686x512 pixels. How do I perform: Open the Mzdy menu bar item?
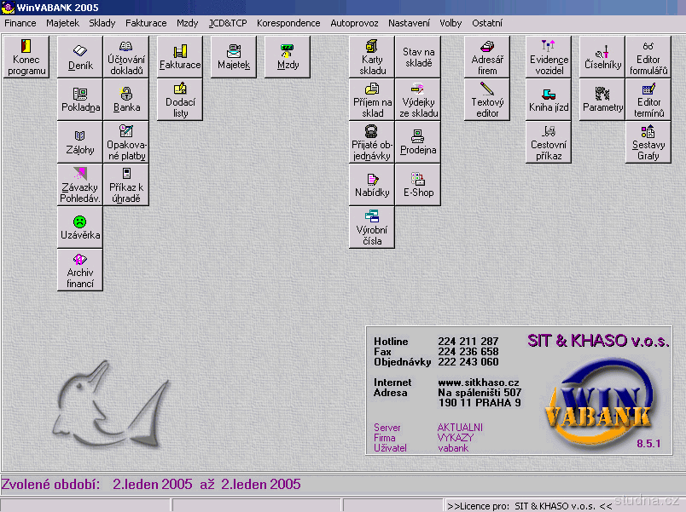[187, 23]
